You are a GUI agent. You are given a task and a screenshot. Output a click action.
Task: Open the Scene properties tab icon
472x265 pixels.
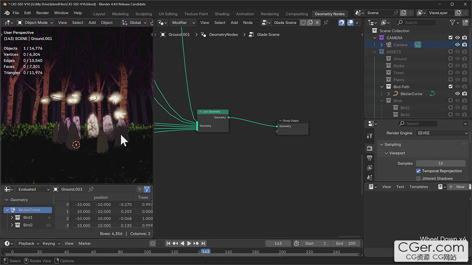(x=370, y=177)
